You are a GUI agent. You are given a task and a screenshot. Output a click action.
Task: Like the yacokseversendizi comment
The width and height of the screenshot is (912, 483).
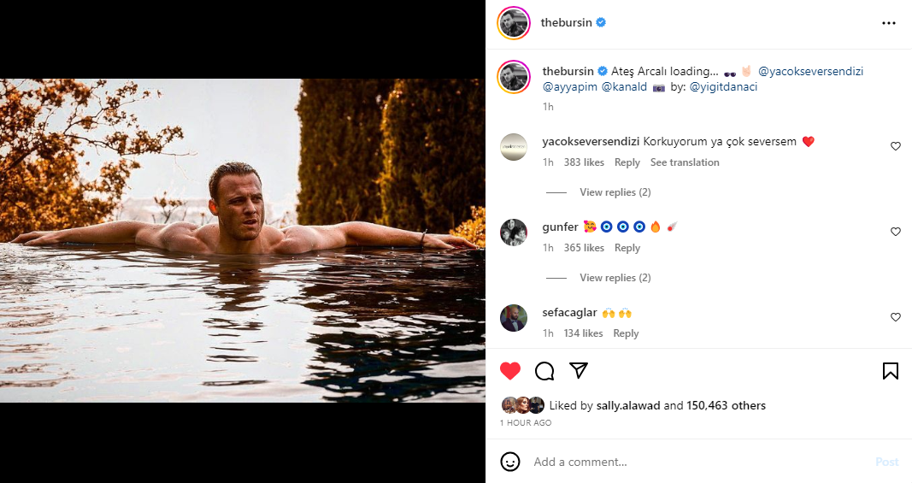(896, 146)
